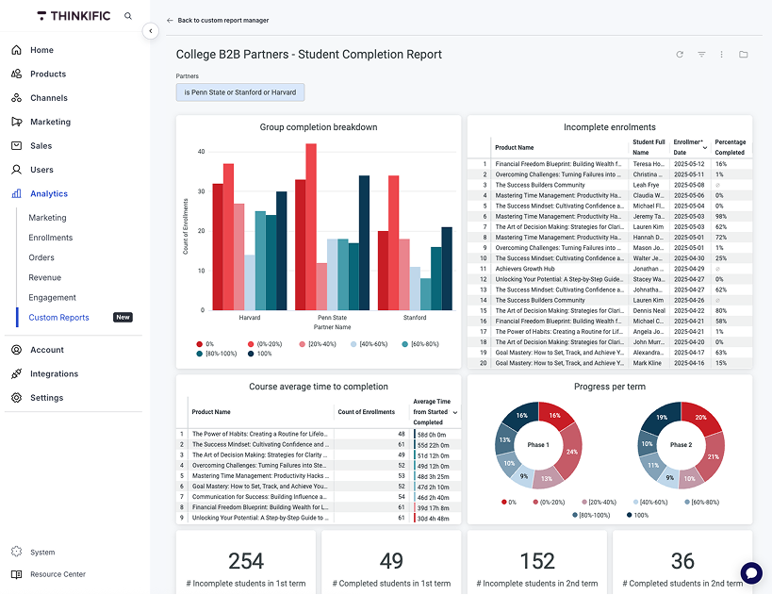Go back to custom report manager
Screen dimensions: 772x595
click(x=218, y=20)
